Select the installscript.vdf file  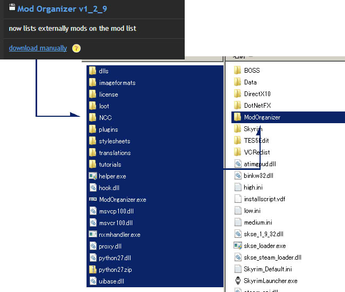pos(260,199)
